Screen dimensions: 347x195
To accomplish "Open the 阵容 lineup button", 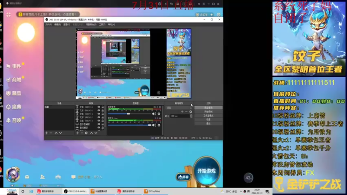I will point(183,177).
